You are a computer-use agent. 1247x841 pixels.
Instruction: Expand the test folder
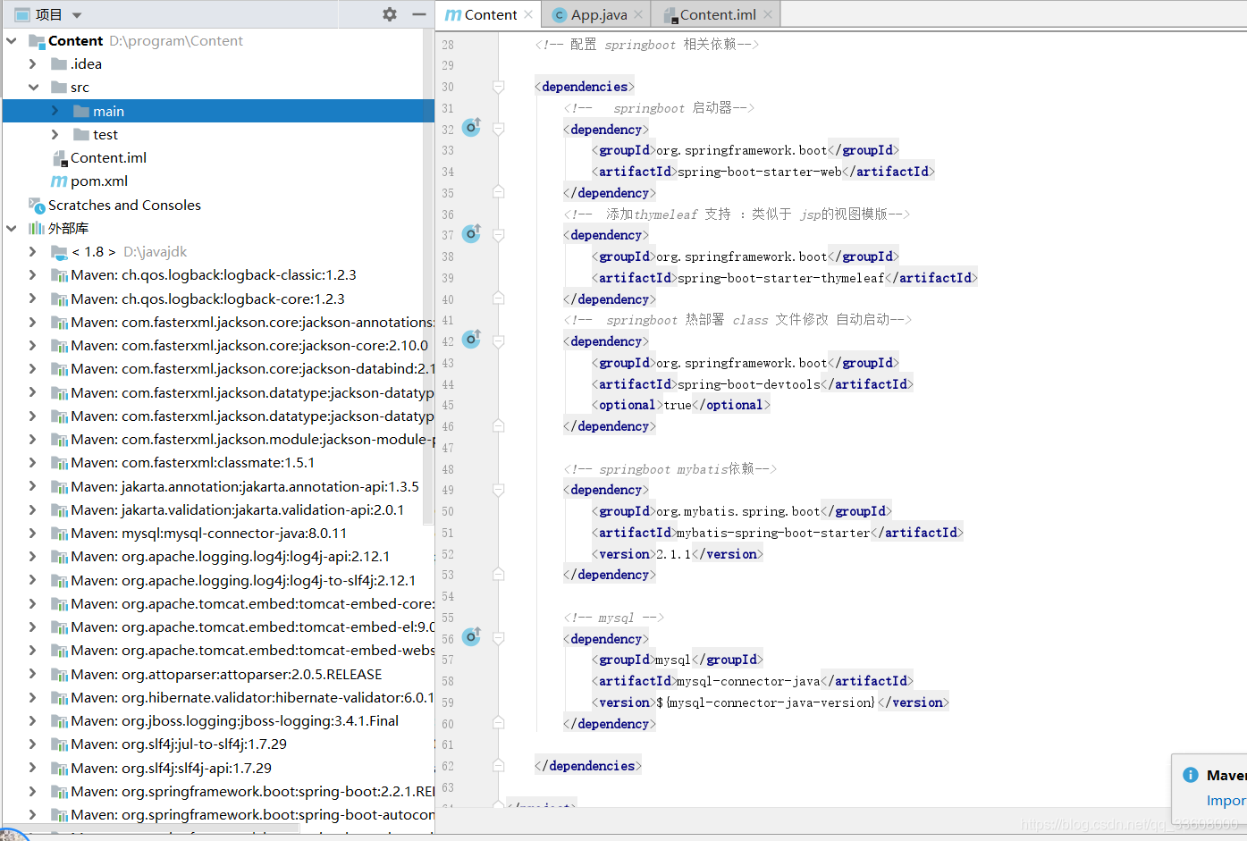pos(55,134)
